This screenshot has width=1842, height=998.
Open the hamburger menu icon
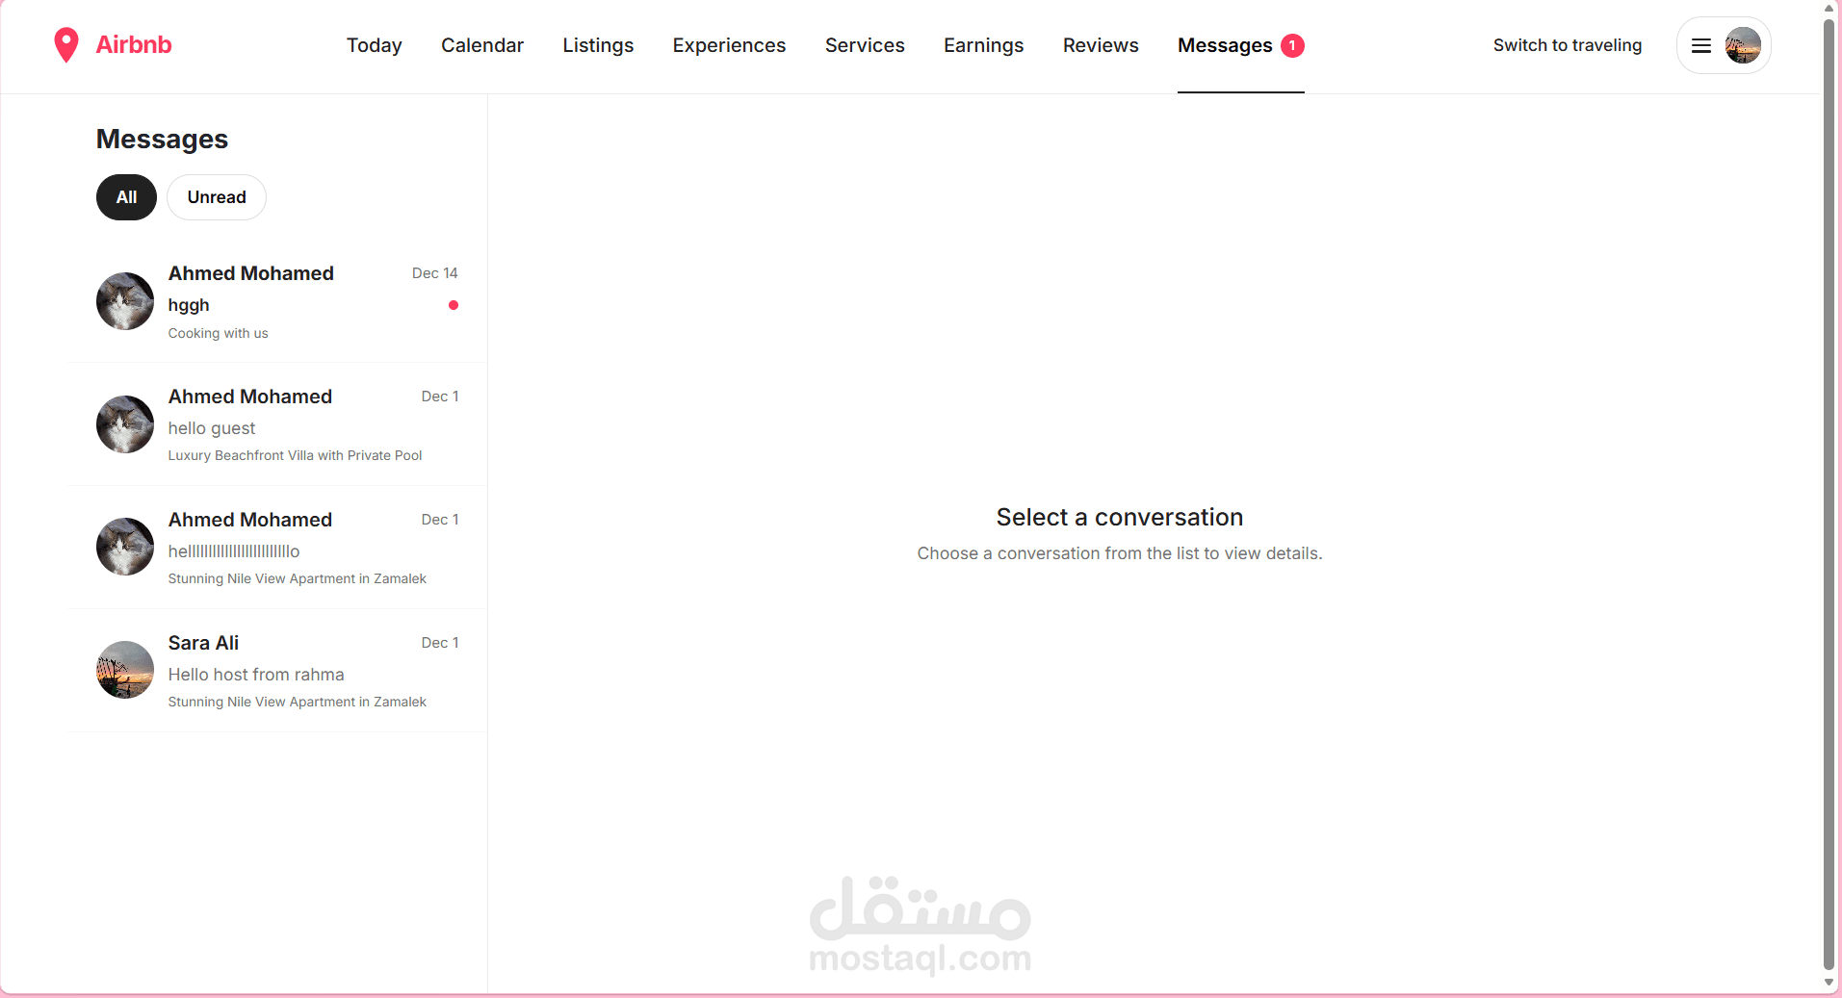(x=1701, y=45)
